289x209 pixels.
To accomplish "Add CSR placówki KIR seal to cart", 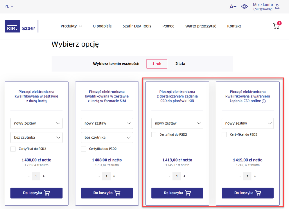I will (x=177, y=193).
